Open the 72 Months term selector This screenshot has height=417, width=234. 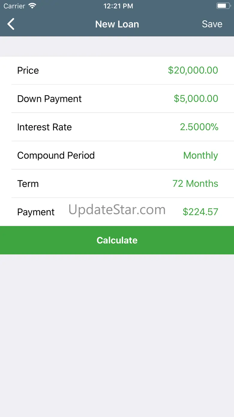coord(195,184)
